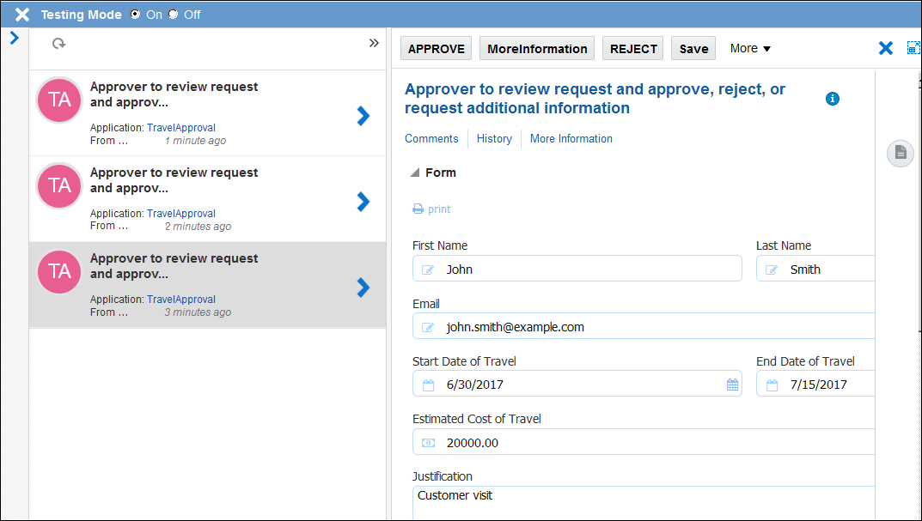
Task: Click the edit icon in Email field
Action: pos(428,327)
